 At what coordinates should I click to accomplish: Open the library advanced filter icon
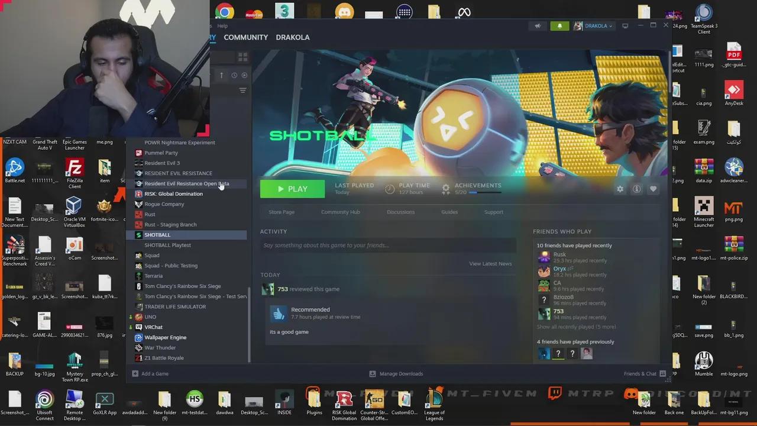(242, 91)
